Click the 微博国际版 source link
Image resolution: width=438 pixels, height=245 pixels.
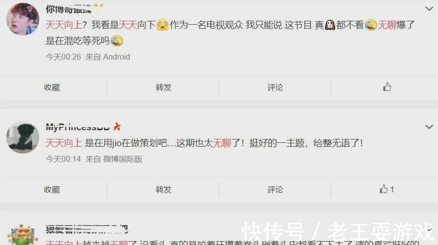point(123,159)
